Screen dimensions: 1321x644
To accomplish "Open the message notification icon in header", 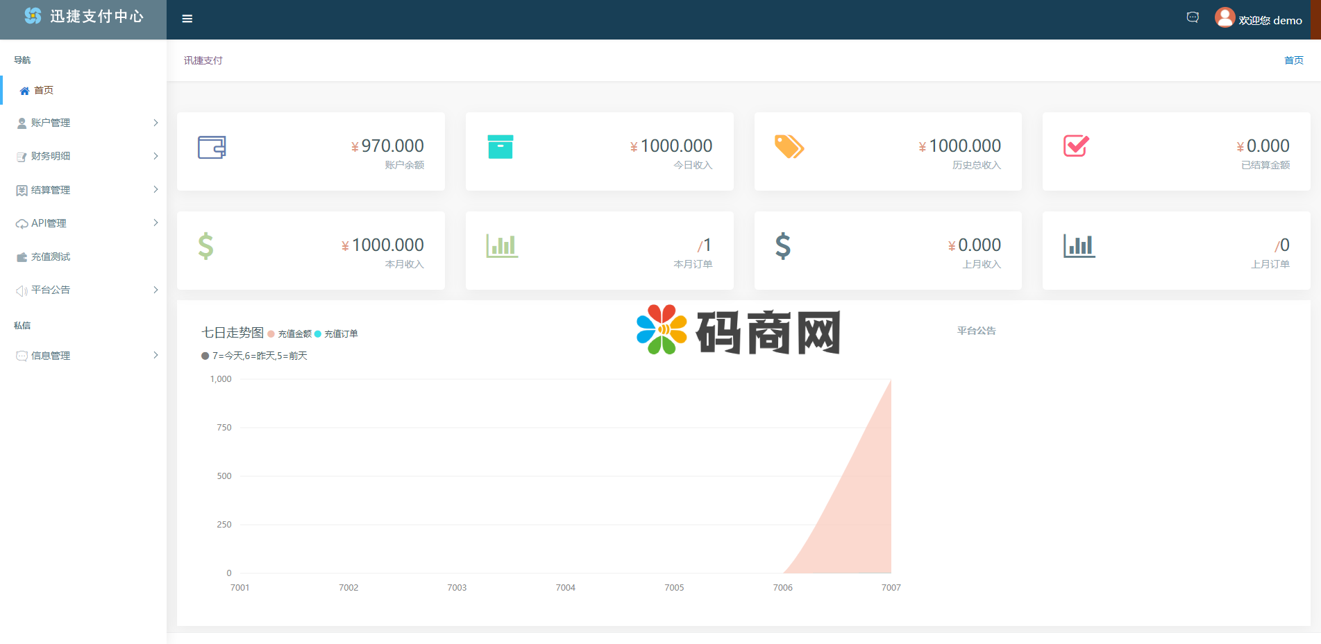I will (1193, 17).
